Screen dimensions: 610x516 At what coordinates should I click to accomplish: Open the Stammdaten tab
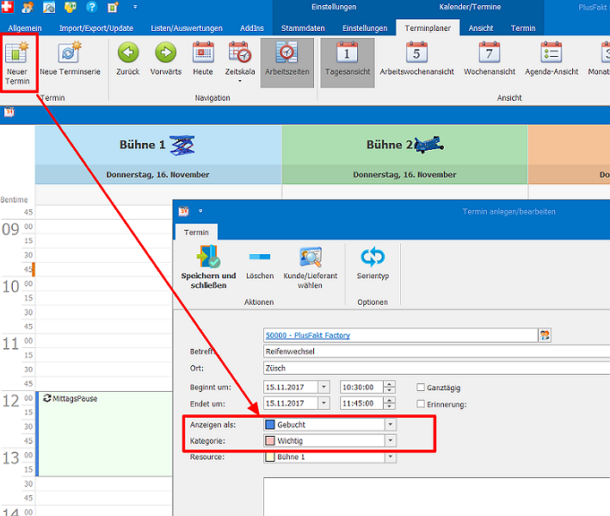click(303, 28)
